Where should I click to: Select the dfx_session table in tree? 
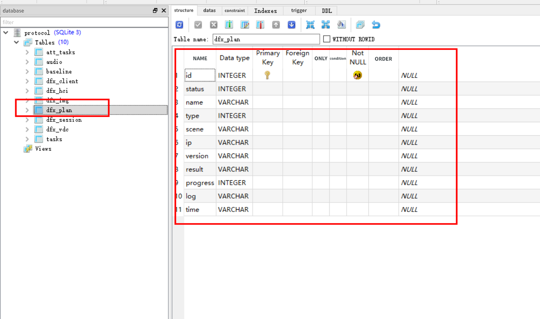pos(64,120)
